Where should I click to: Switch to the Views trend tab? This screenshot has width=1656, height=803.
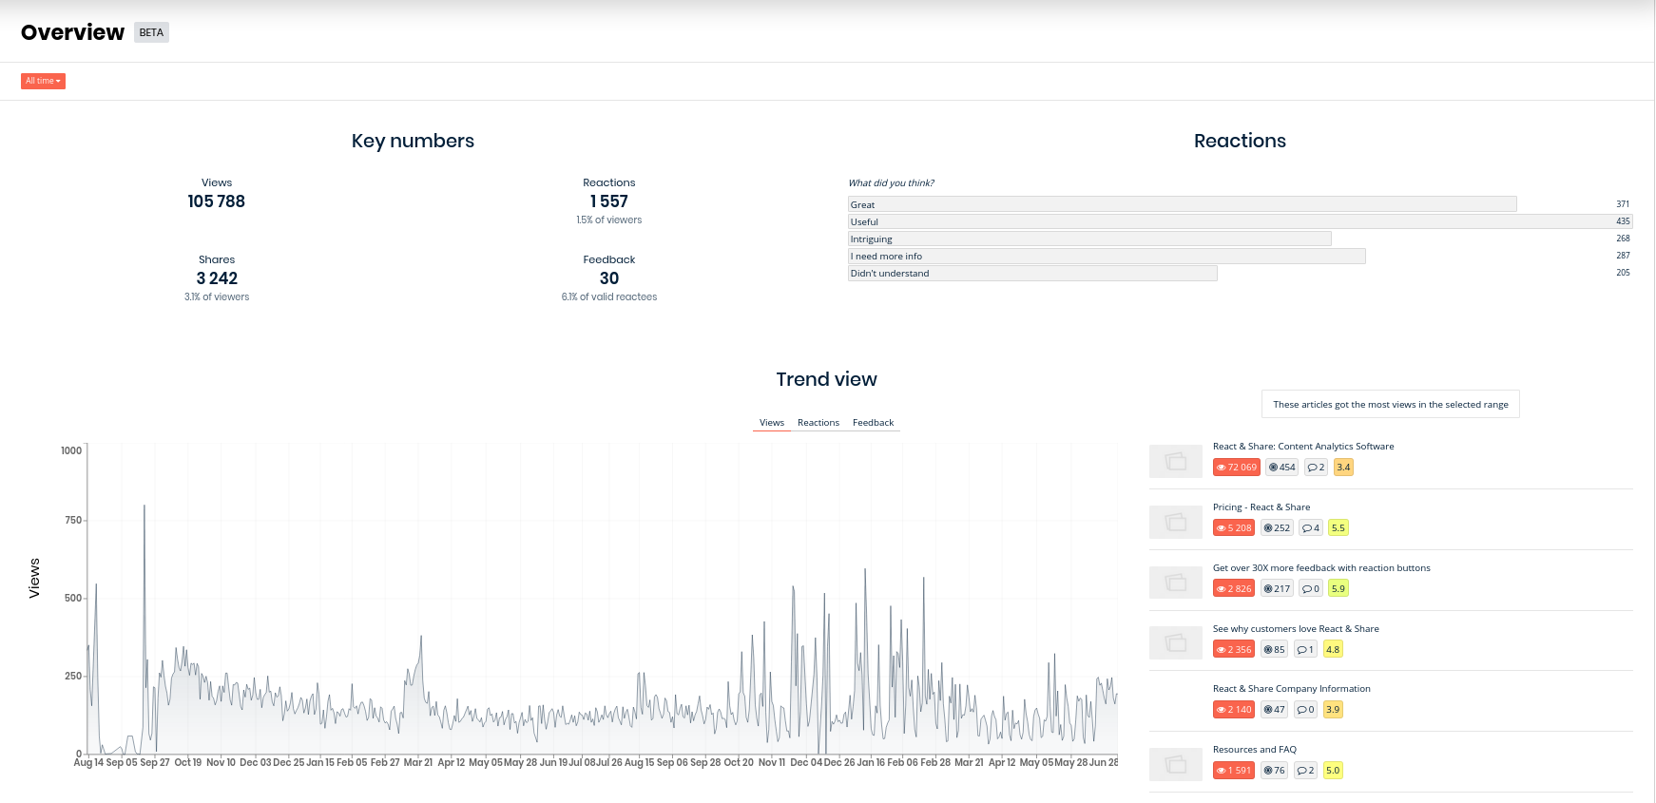pos(772,423)
